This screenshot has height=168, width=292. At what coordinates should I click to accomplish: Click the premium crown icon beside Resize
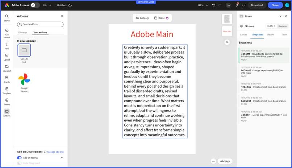[x=167, y=18]
